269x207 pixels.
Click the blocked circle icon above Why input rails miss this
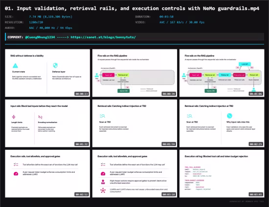pyautogui.click(x=229, y=116)
